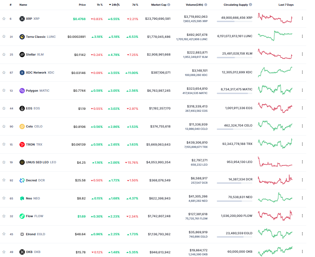Click the Celo coin logo icon

[x=22, y=126]
